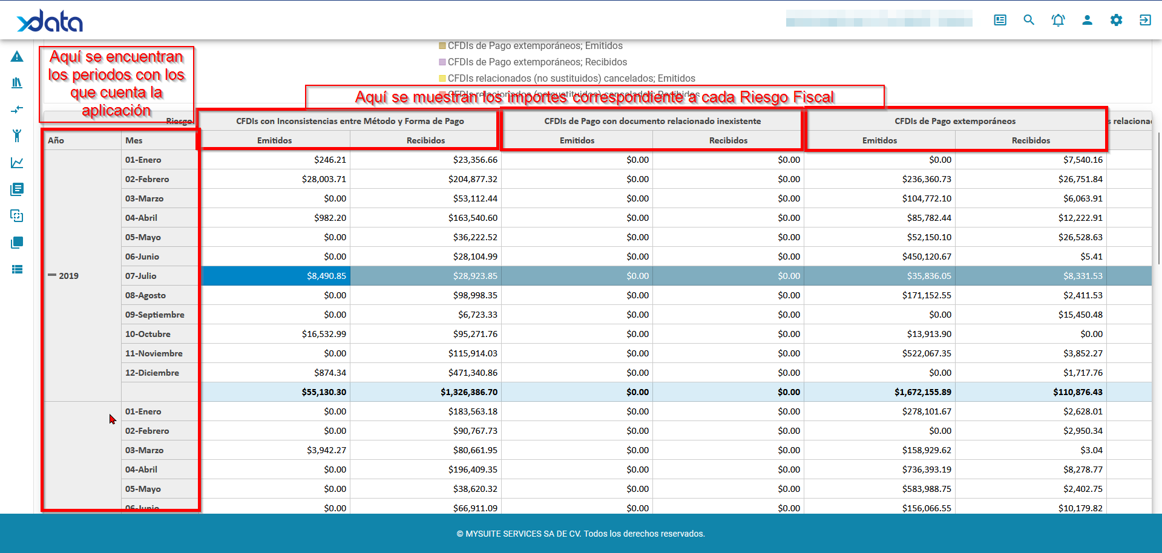Click the 'Mes' column header
The image size is (1162, 553).
pos(134,140)
